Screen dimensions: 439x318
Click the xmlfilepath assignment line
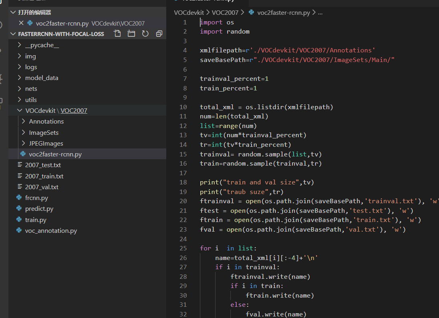(x=287, y=50)
